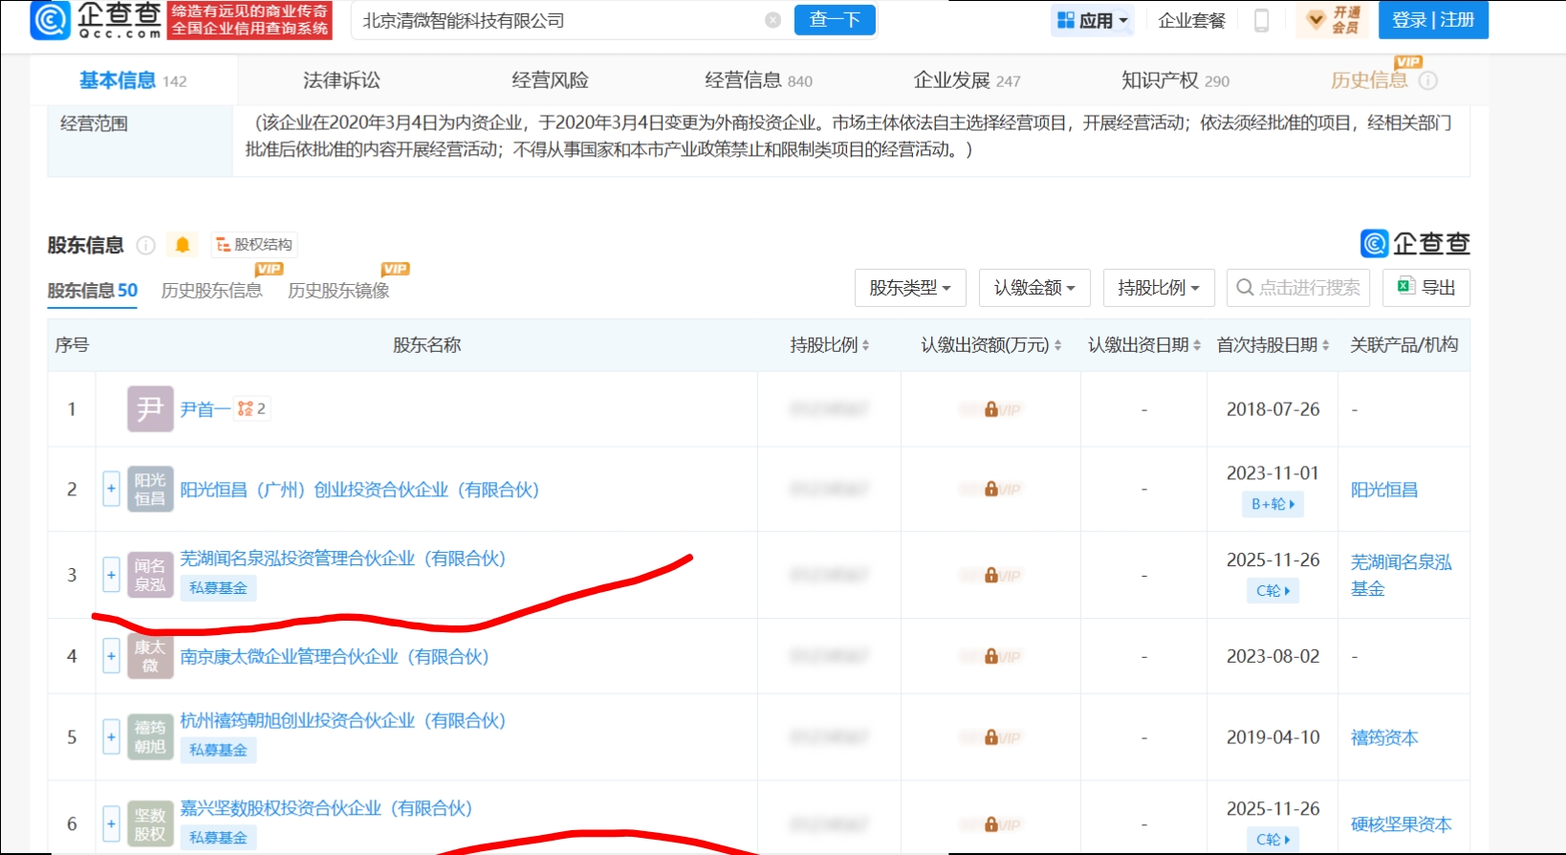
Task: Expand 南京康太微 shareholder row
Action: click(111, 656)
